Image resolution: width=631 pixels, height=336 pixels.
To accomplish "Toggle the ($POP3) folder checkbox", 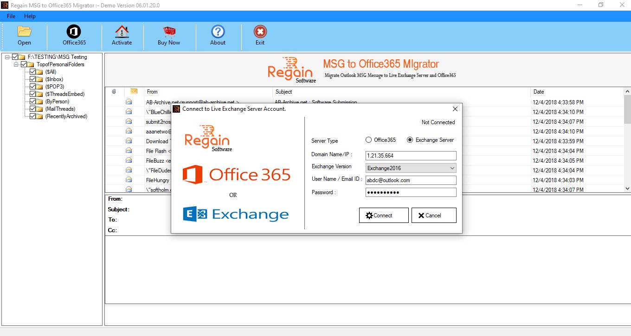I will 32,87.
